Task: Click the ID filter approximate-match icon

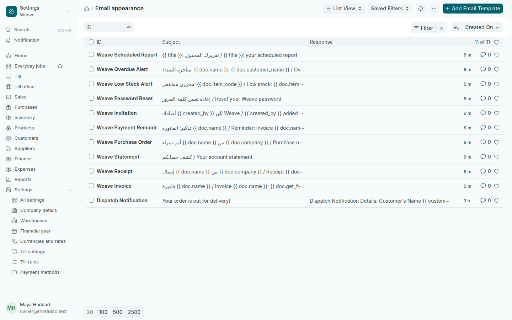Action: pos(129,27)
